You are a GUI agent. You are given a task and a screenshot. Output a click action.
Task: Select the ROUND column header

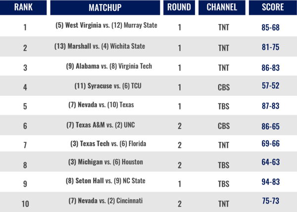[x=179, y=7]
